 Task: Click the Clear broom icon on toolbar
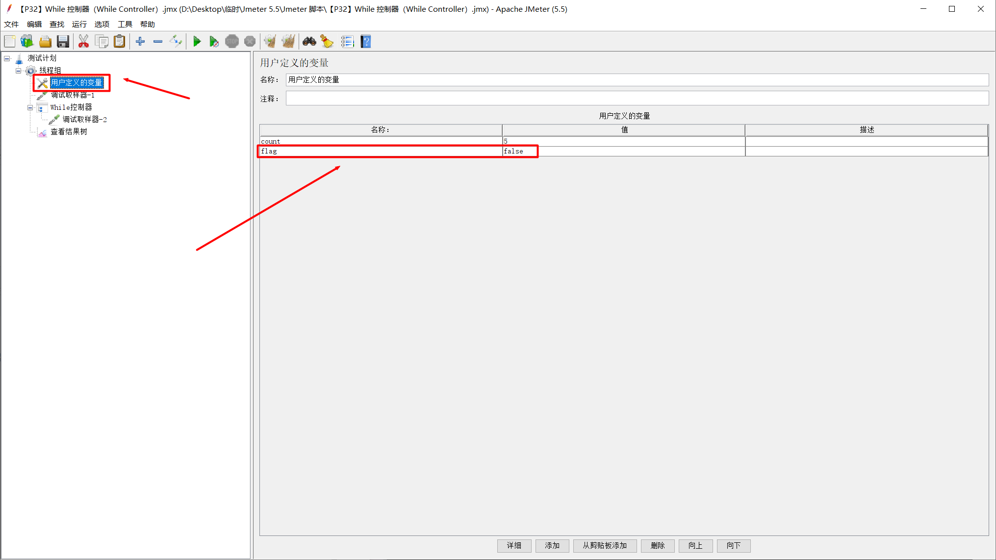[327, 41]
